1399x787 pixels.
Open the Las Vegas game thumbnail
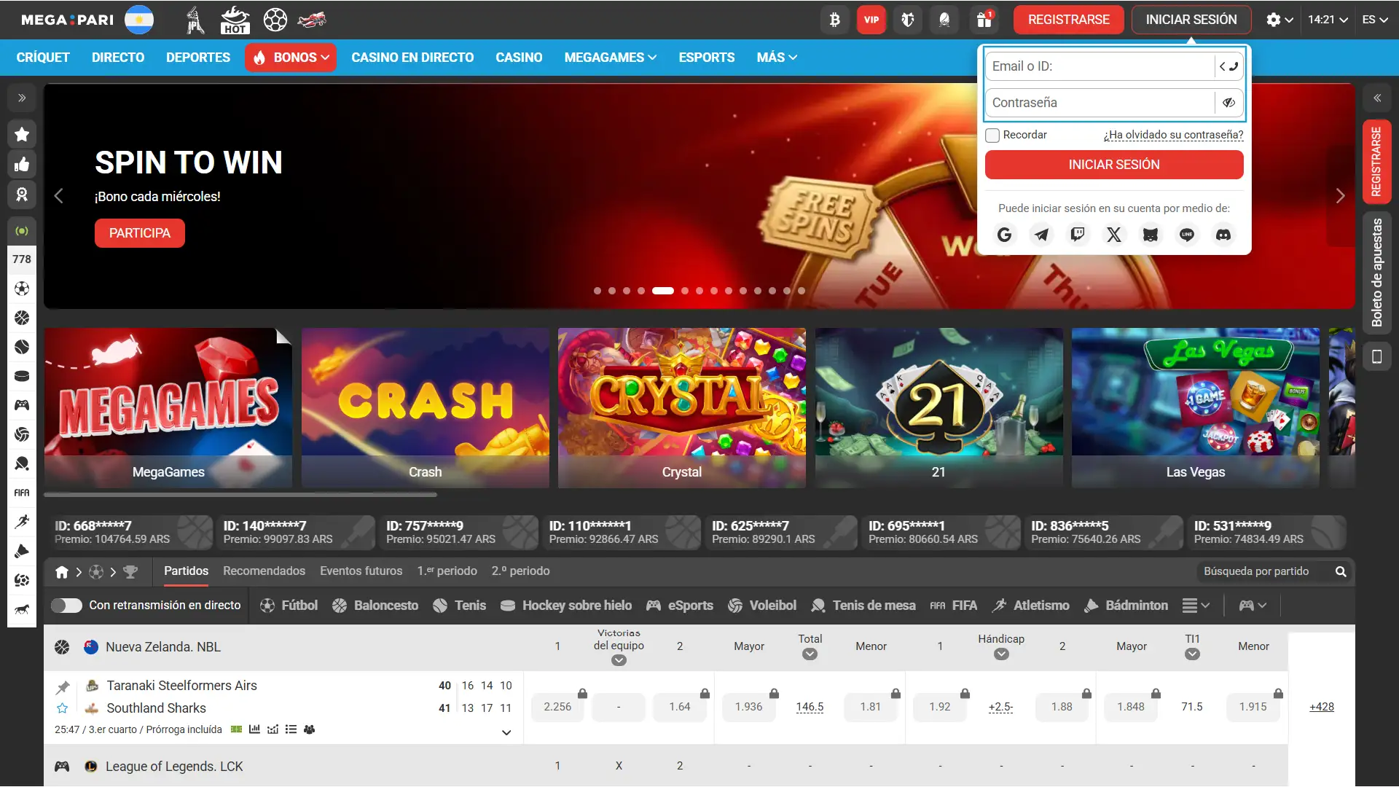coord(1196,408)
